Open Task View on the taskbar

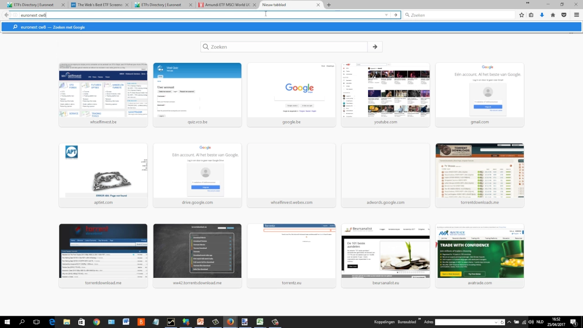point(36,322)
